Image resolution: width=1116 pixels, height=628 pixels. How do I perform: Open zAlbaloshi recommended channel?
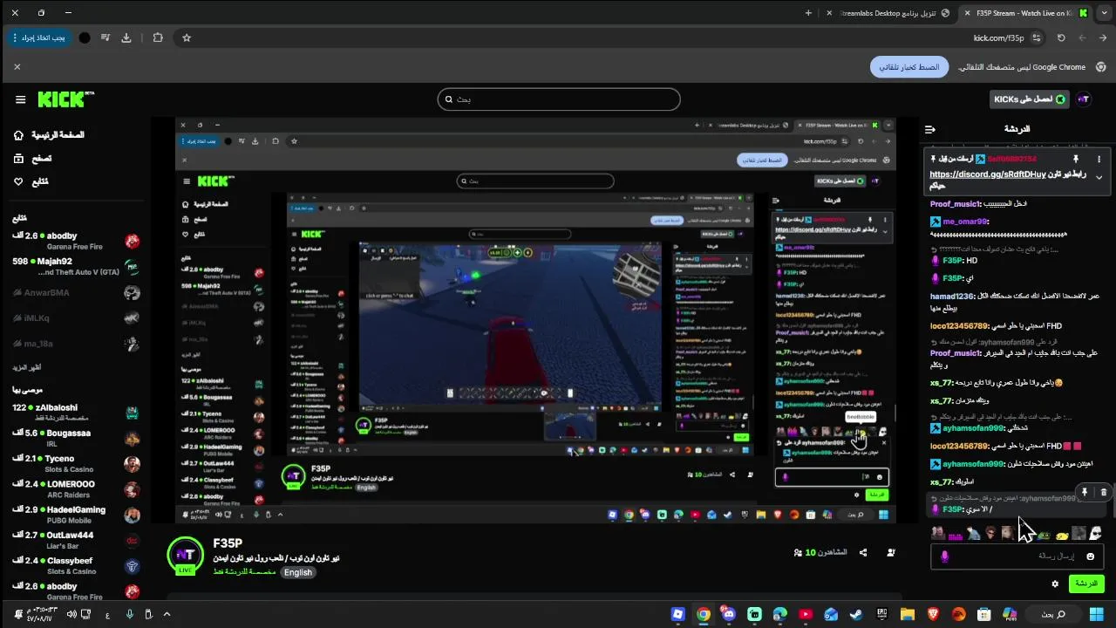coord(75,413)
